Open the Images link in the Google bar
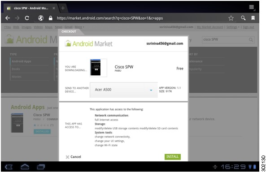The height and width of the screenshot is (173, 266). pyautogui.click(x=26, y=27)
